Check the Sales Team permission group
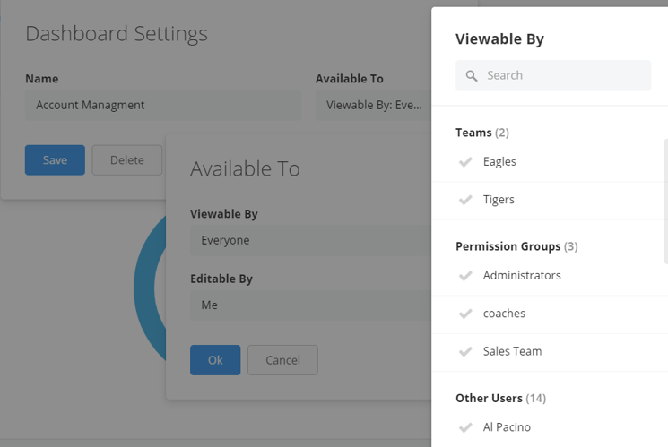Screen dimensions: 668x447 coord(465,352)
